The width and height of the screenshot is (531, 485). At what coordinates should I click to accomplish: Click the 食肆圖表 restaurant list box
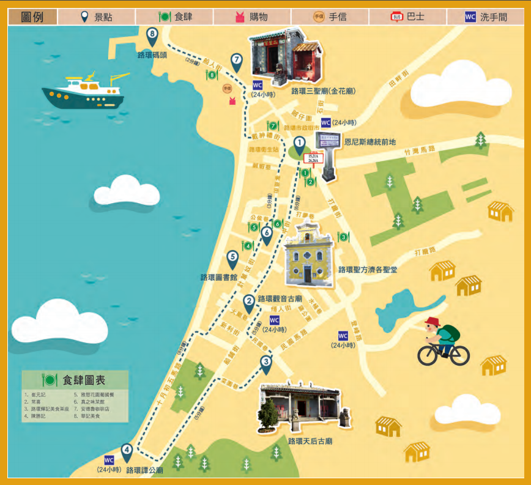(x=75, y=396)
